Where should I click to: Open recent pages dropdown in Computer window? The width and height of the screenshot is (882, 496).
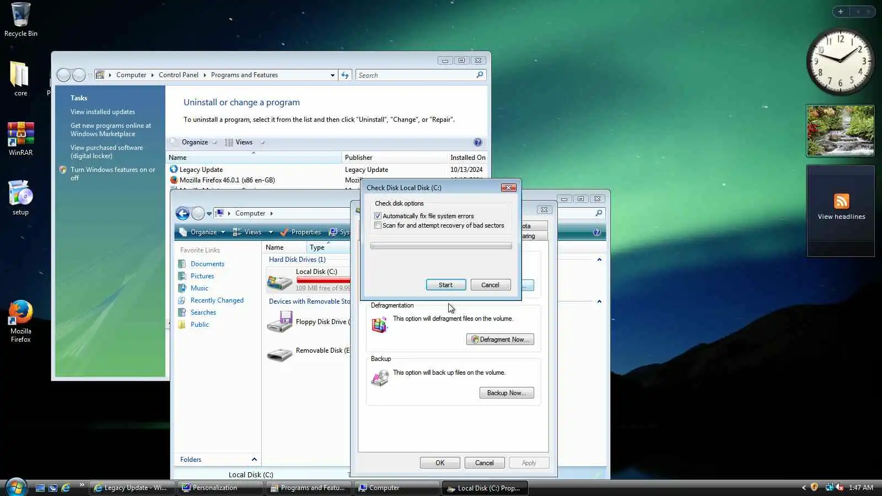point(209,213)
